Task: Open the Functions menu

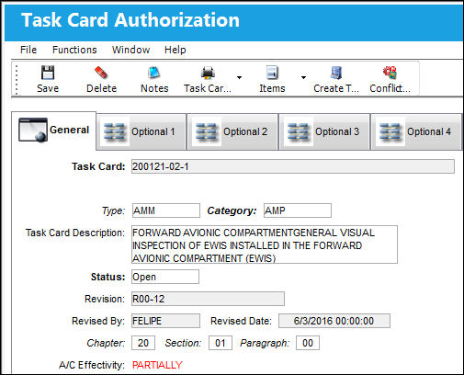Action: click(x=74, y=50)
